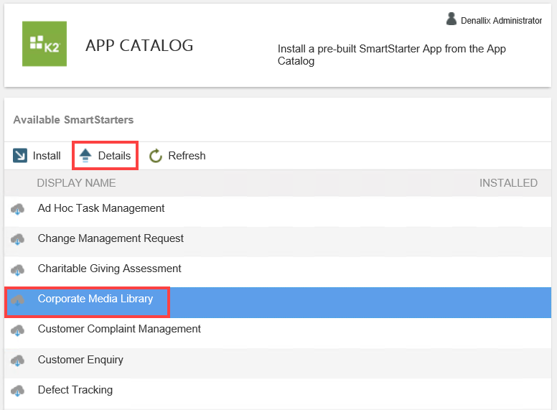Click cloud icon beside Customer Complaint Management
The image size is (557, 410).
(18, 330)
